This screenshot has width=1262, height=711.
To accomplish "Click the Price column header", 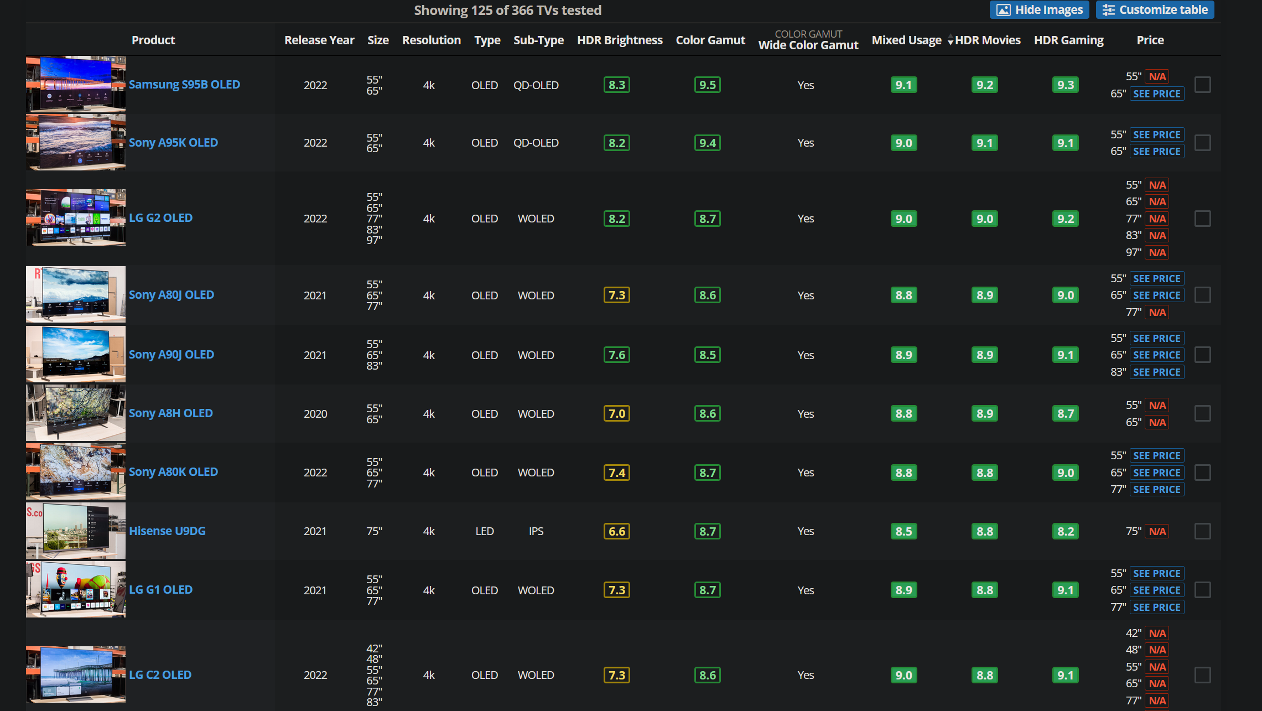I will click(x=1150, y=40).
